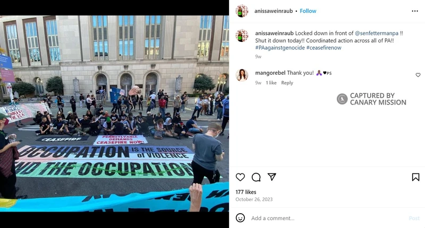
Task: Open October 26, 2023 post date
Action: (x=254, y=199)
